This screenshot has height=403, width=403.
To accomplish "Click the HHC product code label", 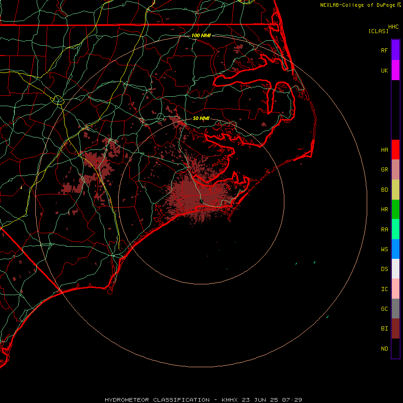I will tap(393, 27).
